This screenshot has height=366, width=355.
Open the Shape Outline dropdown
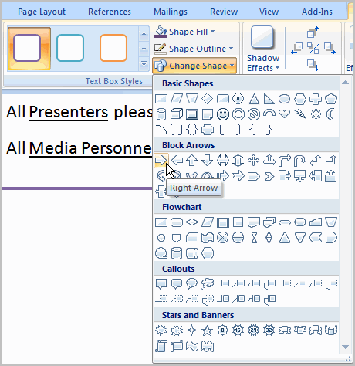[194, 49]
